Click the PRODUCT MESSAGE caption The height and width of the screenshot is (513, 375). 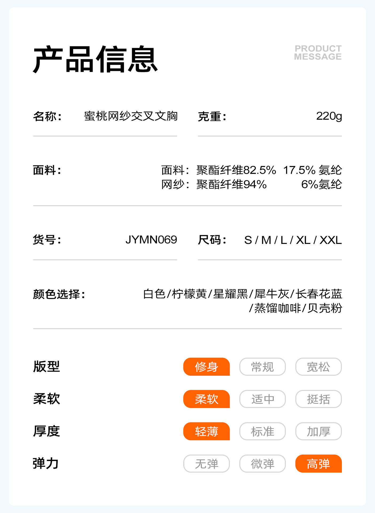318,52
